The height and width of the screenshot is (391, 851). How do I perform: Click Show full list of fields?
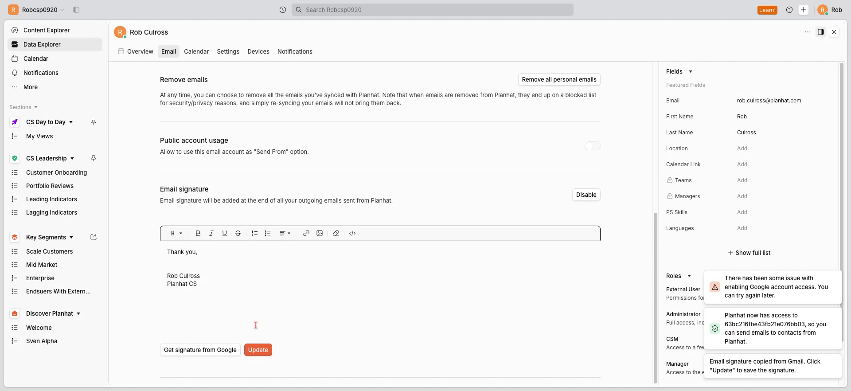[x=749, y=253]
